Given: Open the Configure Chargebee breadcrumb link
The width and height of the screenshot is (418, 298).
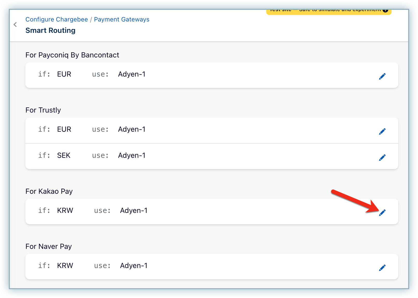Looking at the screenshot, I should click(57, 19).
